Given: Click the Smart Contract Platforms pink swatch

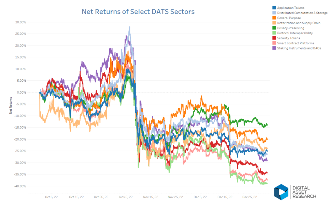Looking at the screenshot, I should (274, 43).
